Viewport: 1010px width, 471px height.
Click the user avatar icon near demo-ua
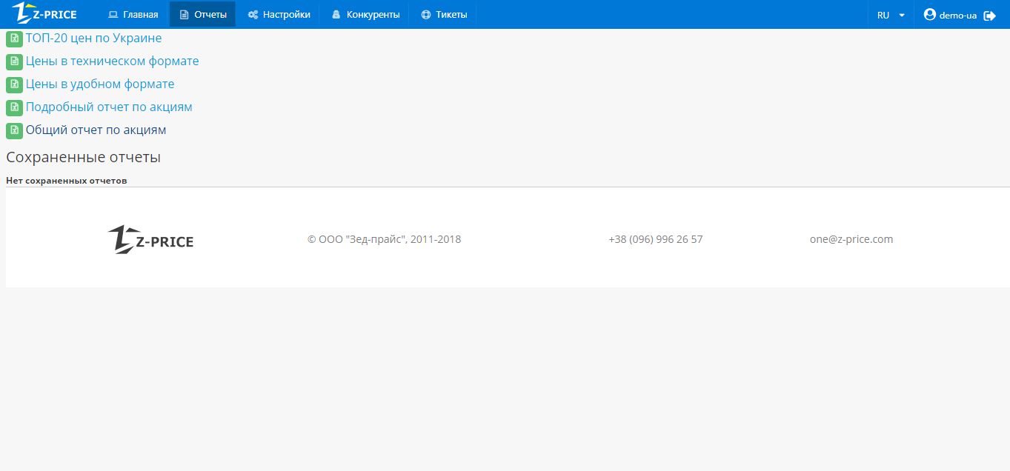point(930,14)
